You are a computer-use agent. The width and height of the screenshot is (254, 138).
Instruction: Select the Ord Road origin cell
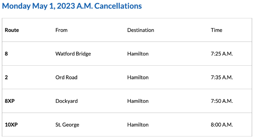66,77
